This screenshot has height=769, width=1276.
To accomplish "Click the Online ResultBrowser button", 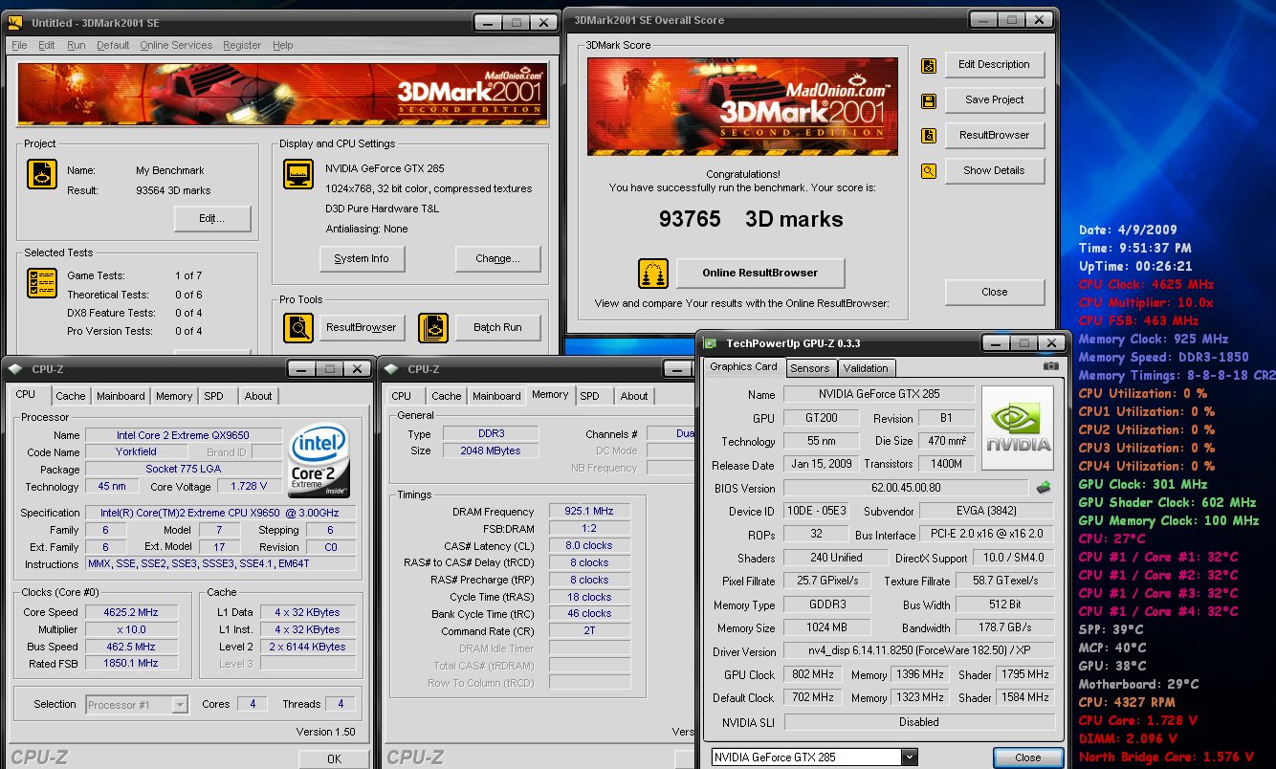I will tap(760, 274).
